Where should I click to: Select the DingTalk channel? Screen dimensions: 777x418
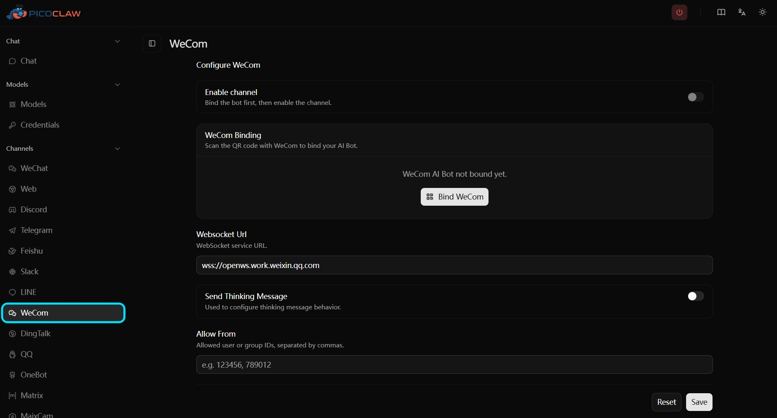point(64,334)
